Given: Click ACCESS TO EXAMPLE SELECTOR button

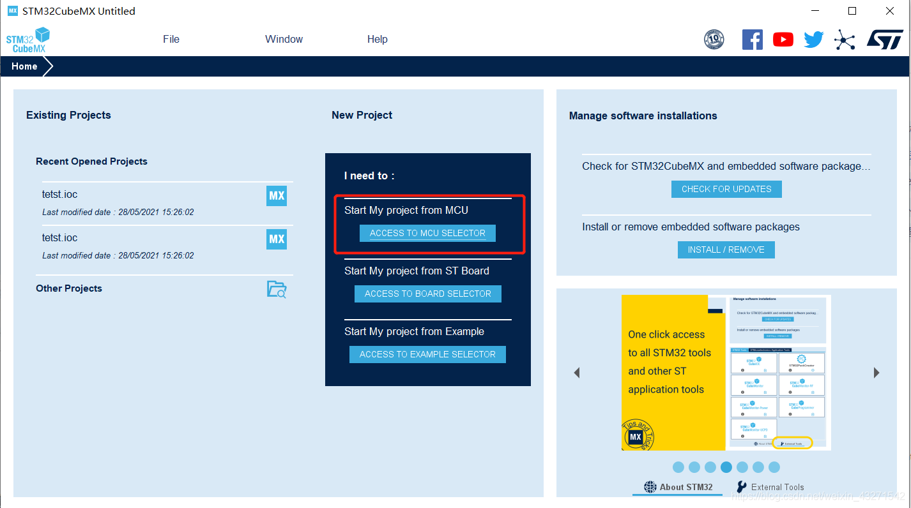Looking at the screenshot, I should [x=427, y=354].
